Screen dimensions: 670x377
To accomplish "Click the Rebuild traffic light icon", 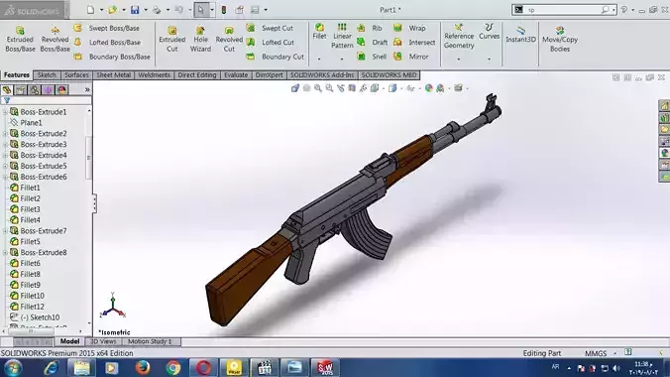I will (x=223, y=10).
